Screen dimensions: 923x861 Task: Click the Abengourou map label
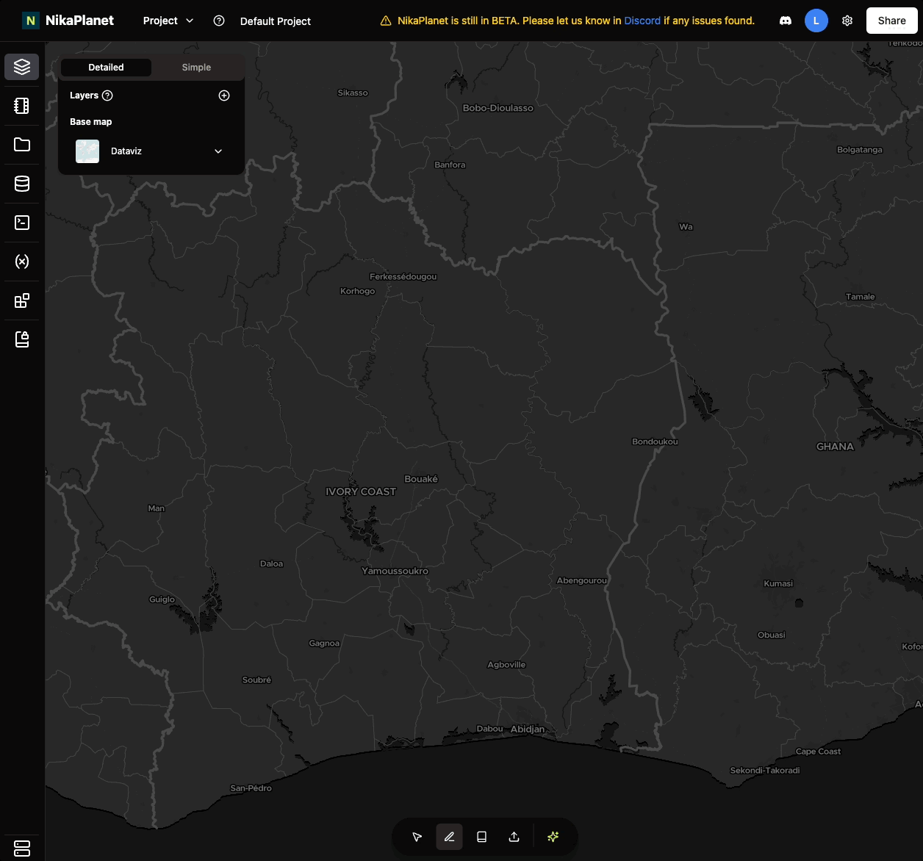[x=582, y=580]
